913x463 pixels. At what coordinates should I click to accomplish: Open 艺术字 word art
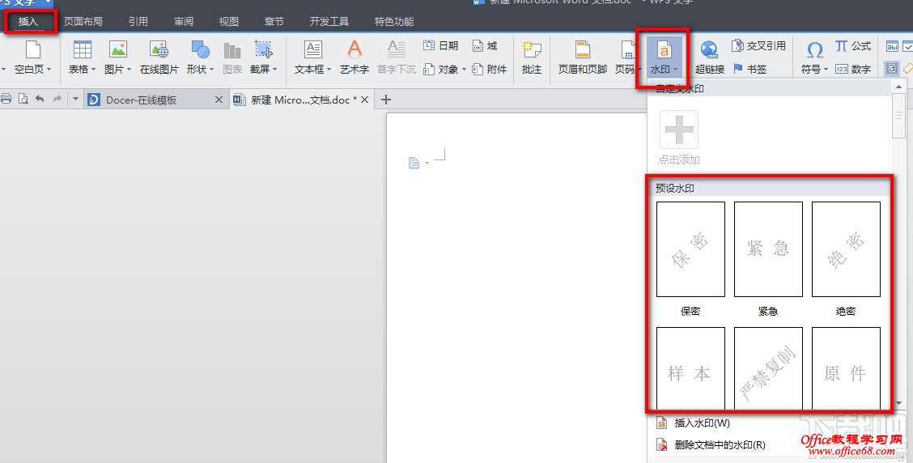coord(354,57)
